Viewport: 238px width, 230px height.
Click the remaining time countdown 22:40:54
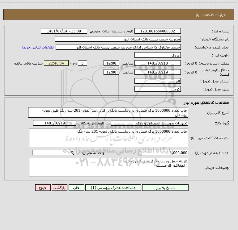pos(56,63)
